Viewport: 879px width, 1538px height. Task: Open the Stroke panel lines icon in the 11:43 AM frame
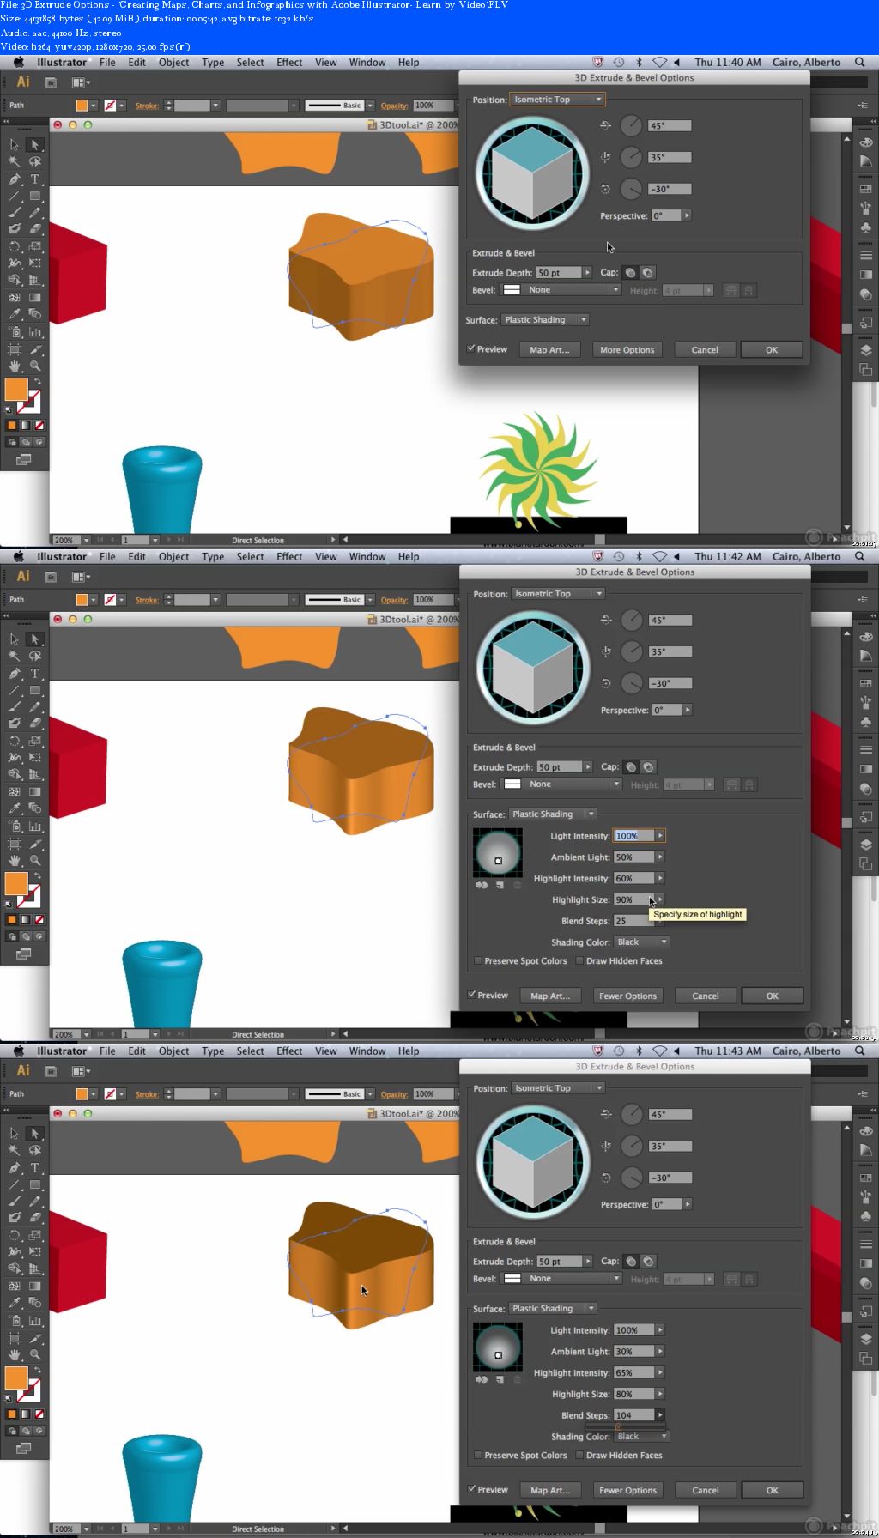pyautogui.click(x=866, y=1244)
